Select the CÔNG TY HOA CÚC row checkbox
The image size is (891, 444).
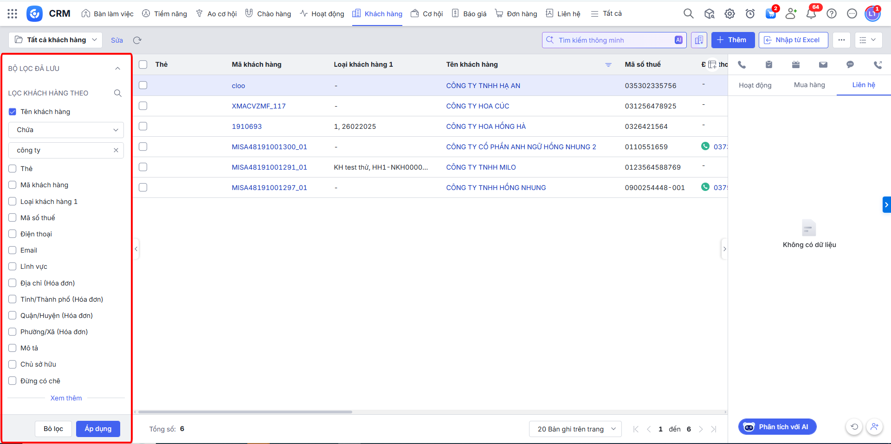click(x=143, y=106)
